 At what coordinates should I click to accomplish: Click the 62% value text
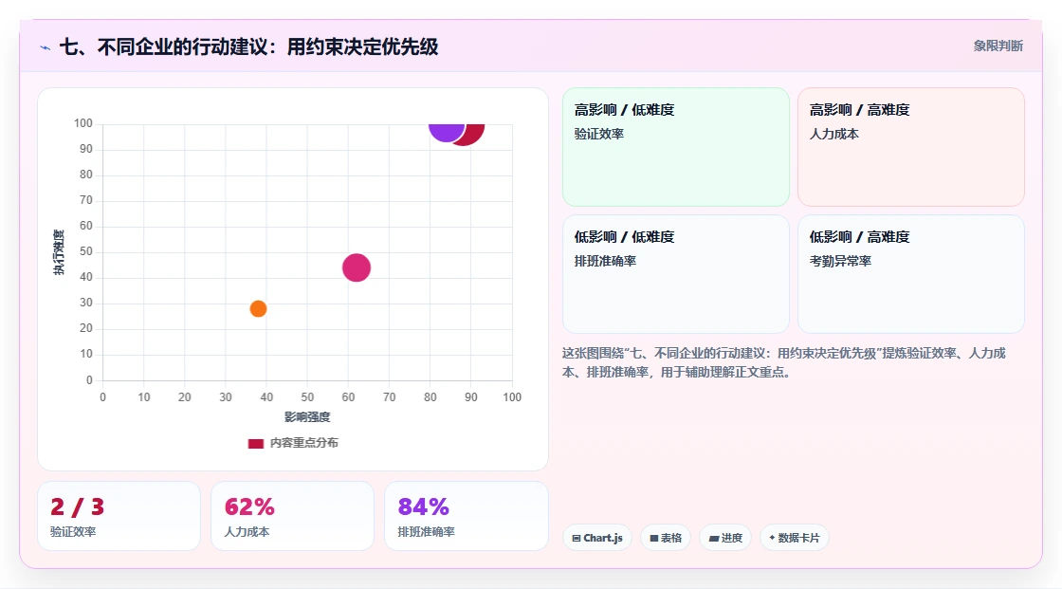pyautogui.click(x=249, y=506)
